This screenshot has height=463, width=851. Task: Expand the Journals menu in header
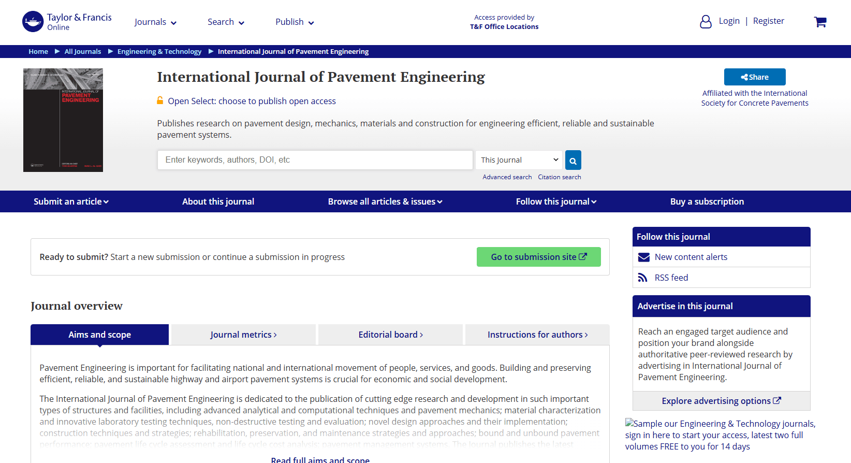tap(155, 22)
